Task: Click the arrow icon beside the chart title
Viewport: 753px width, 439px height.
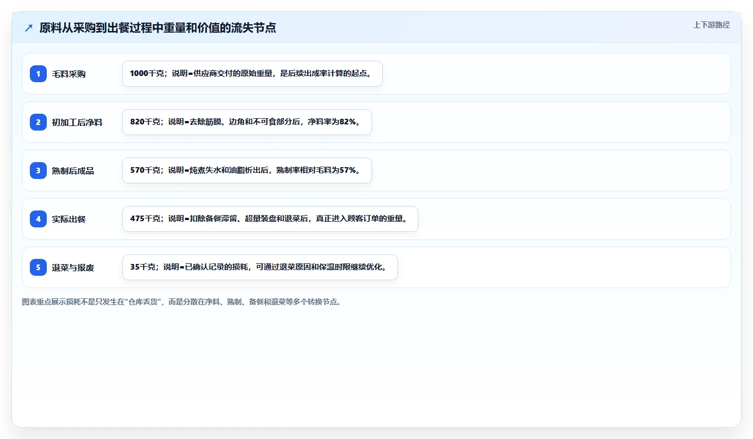Action: pyautogui.click(x=29, y=28)
